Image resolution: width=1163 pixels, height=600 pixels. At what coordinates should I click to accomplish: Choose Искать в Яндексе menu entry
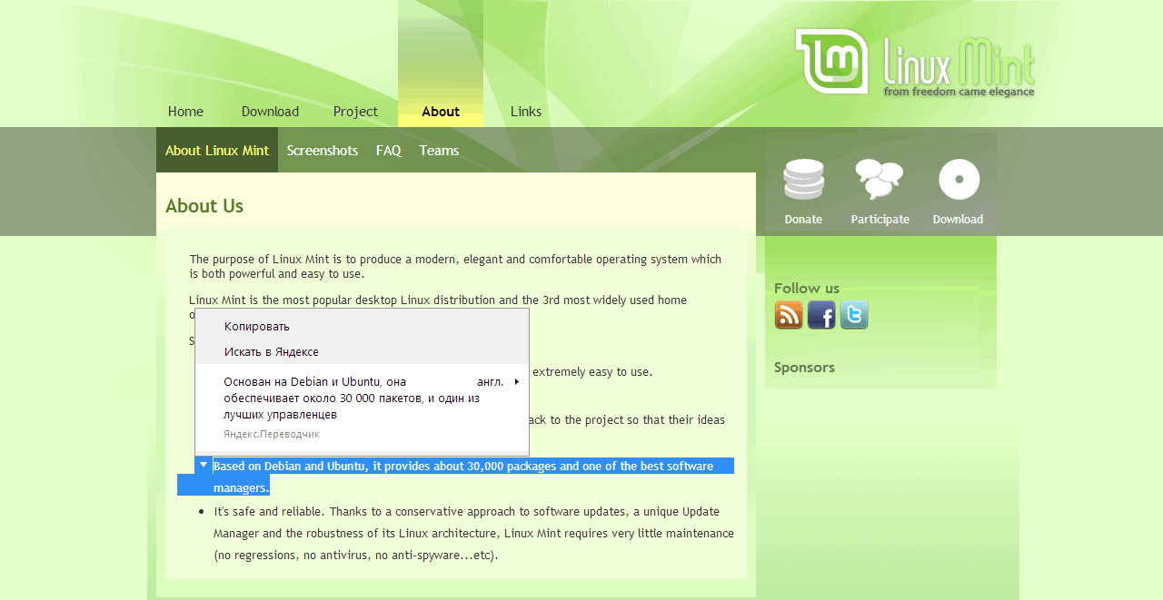(x=272, y=352)
